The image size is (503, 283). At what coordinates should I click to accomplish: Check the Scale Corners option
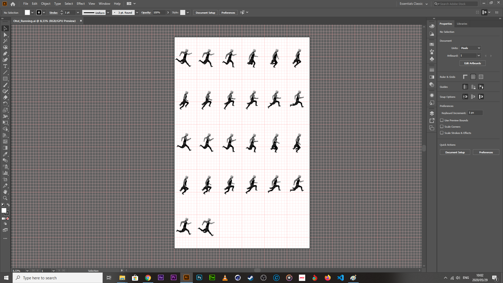(442, 127)
